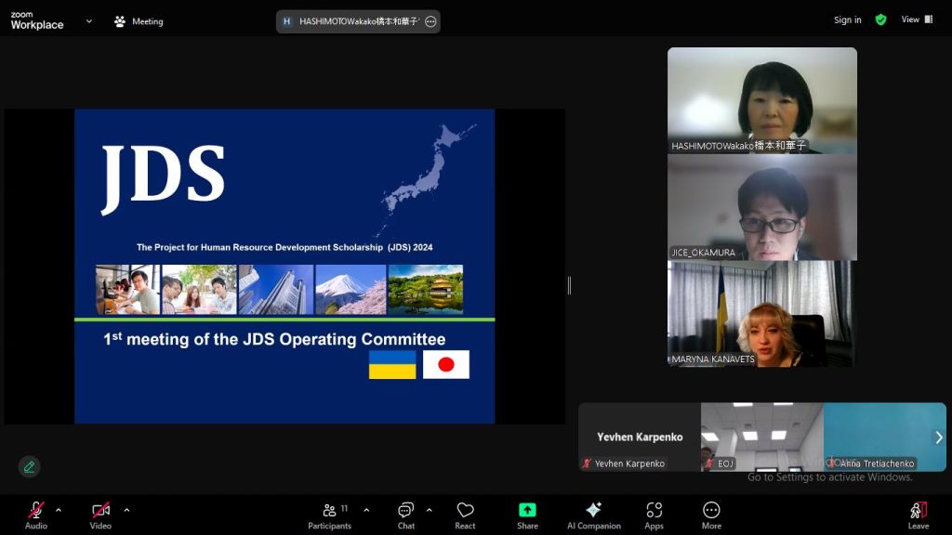Click the Meeting info label

pyautogui.click(x=148, y=21)
